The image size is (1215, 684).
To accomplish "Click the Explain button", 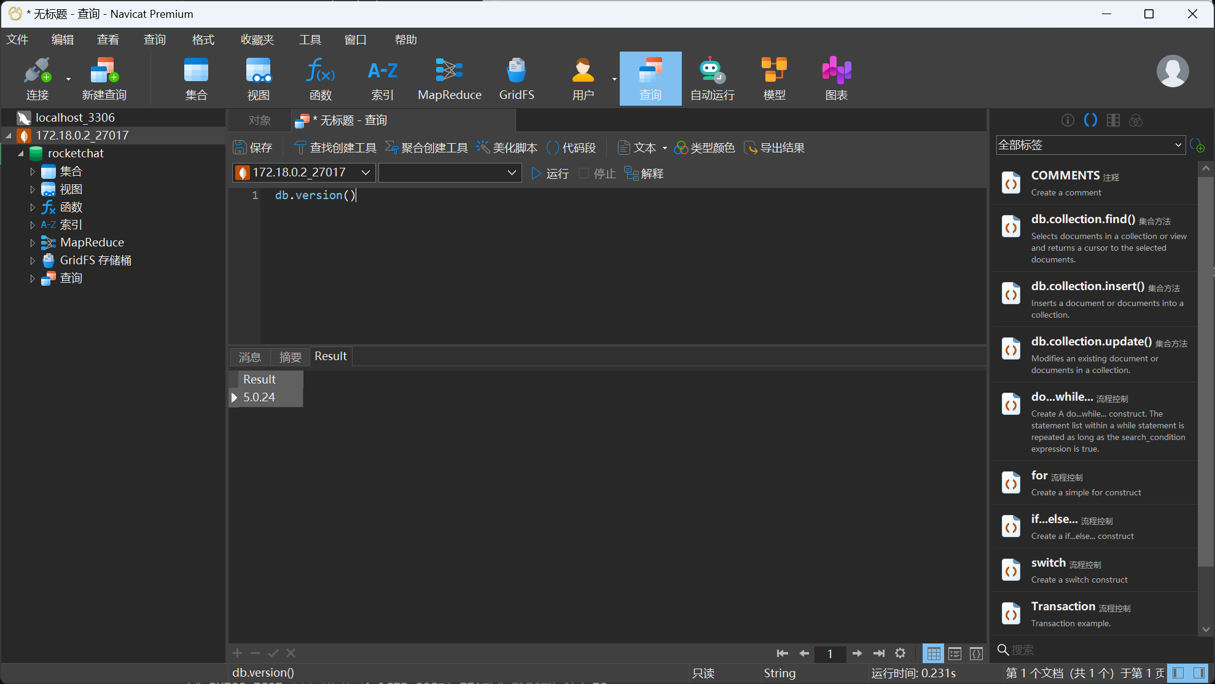I will click(644, 173).
